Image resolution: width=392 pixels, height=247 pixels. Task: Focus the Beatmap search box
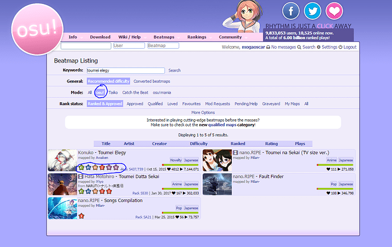163,45
